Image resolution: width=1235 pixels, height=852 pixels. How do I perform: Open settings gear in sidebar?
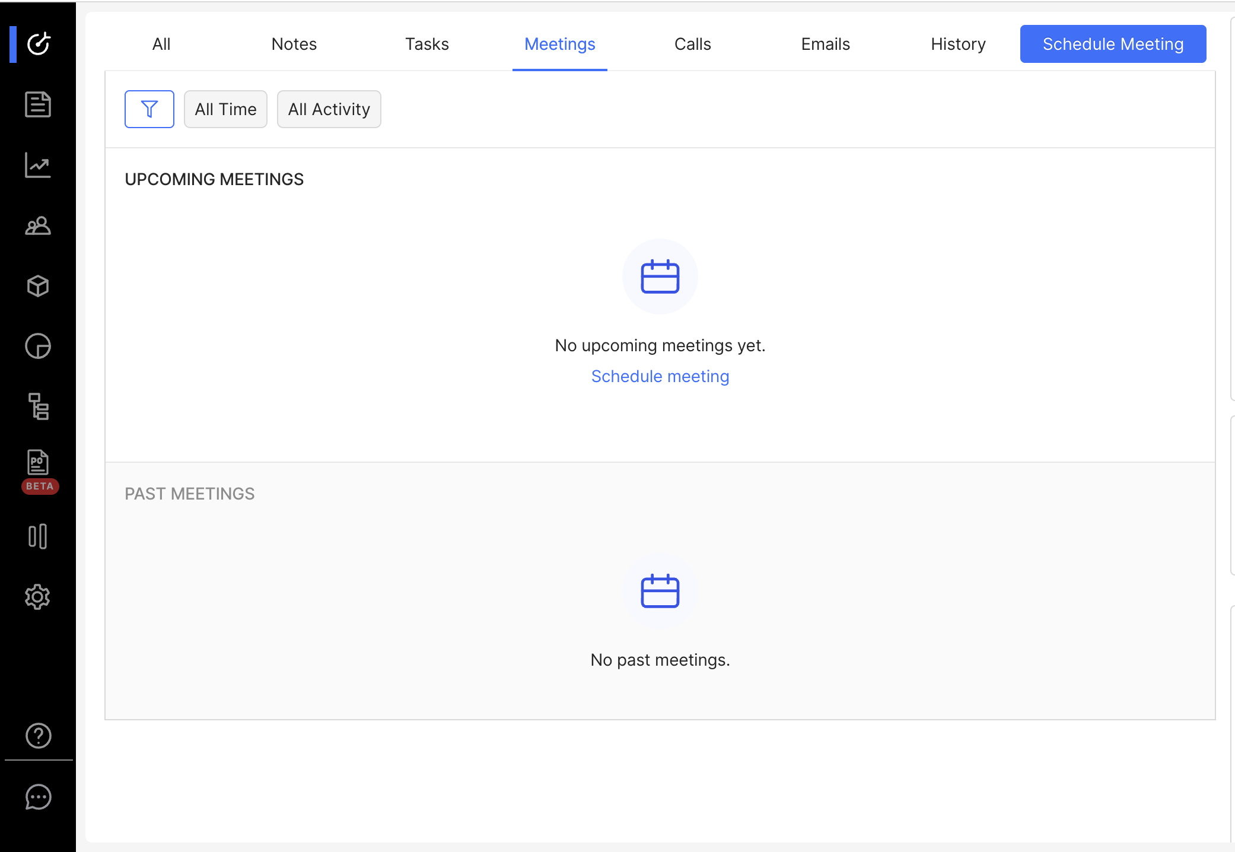(38, 597)
